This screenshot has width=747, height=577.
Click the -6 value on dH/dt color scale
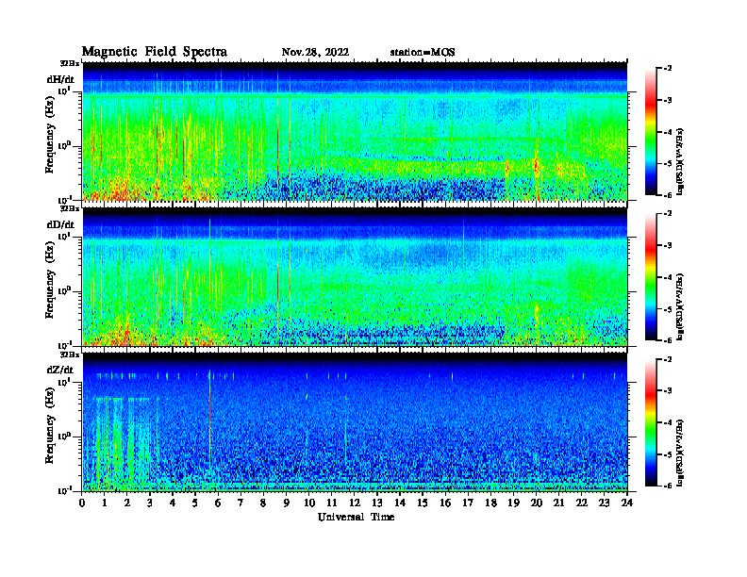click(x=669, y=195)
